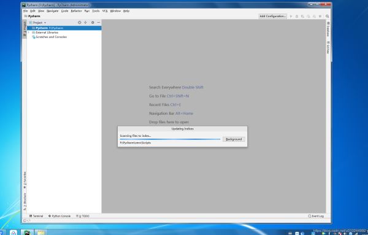
Task: Click the locate/scroll-from-source target icon
Action: click(x=79, y=23)
